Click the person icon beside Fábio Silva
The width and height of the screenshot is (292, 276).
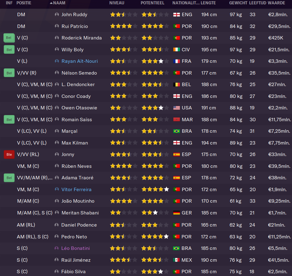57,272
